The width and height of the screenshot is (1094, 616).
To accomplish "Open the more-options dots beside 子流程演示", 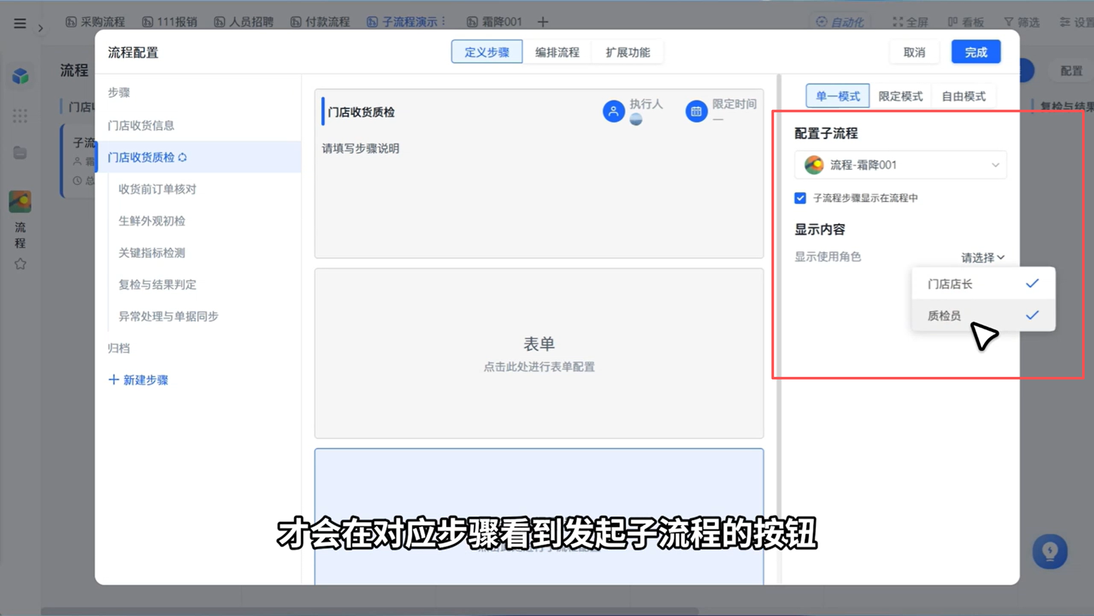I will (x=444, y=21).
